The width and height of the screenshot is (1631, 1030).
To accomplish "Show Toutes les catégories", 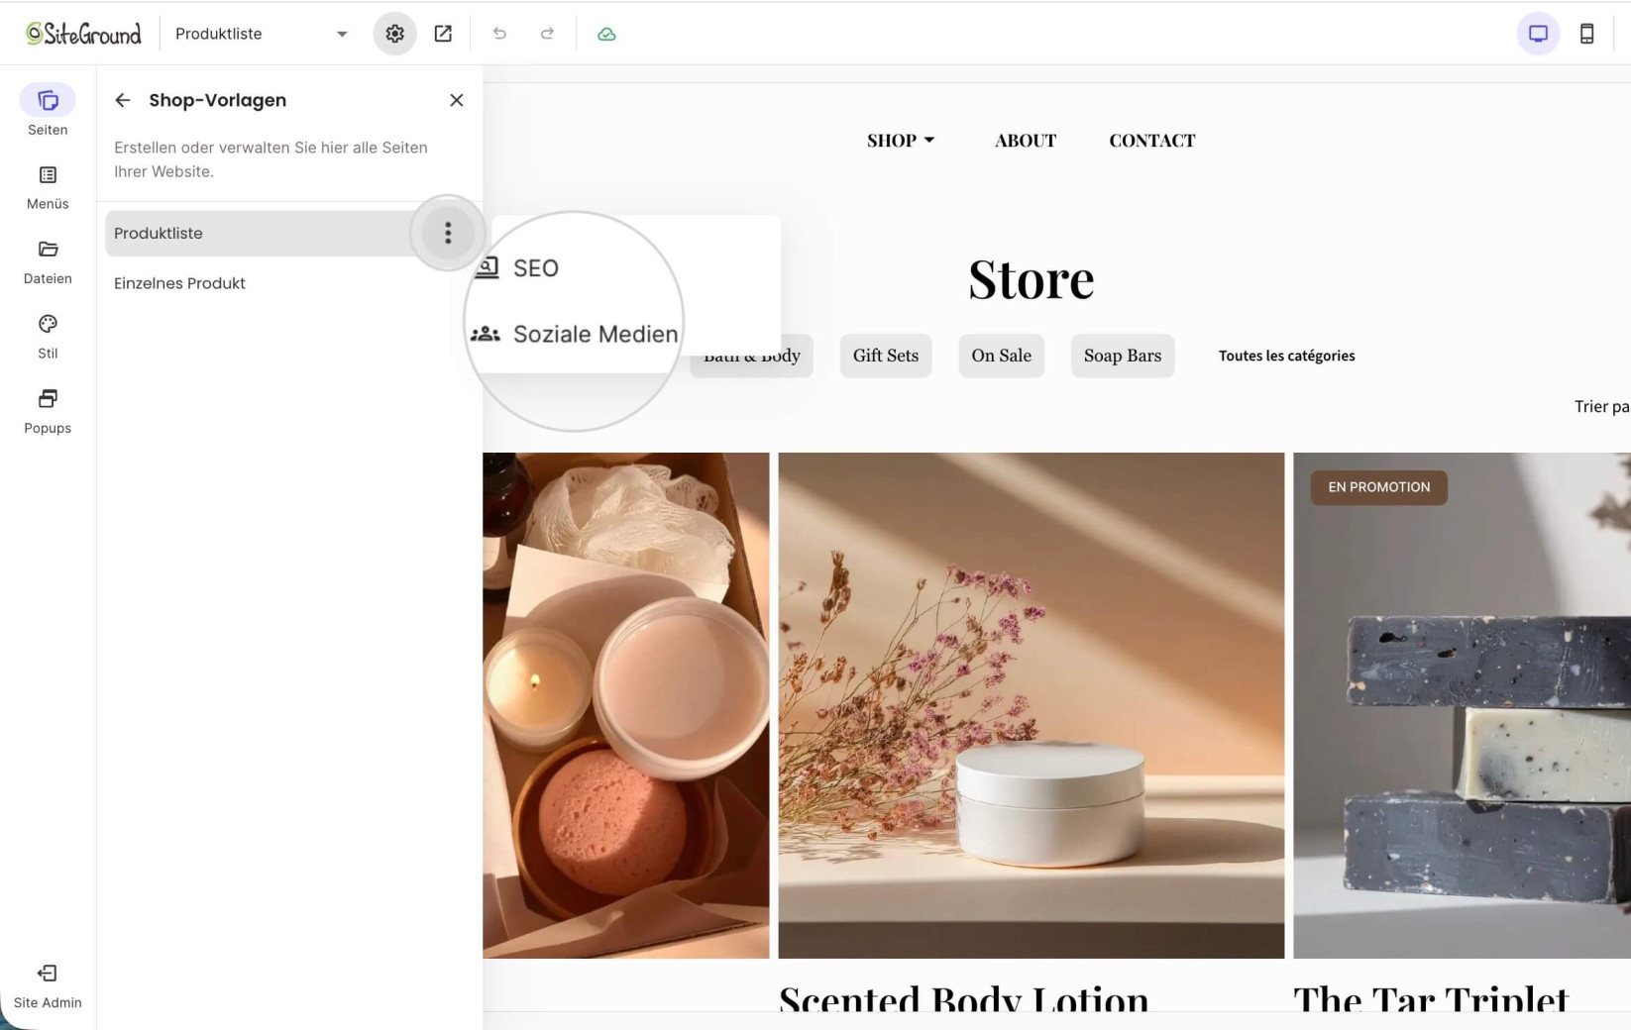I will coord(1286,356).
